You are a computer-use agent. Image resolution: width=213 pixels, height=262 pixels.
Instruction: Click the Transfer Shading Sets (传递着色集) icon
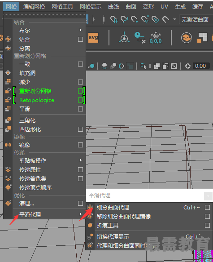click(8, 178)
